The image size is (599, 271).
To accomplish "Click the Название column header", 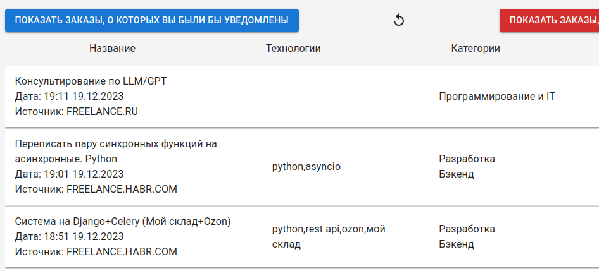I will 112,49.
